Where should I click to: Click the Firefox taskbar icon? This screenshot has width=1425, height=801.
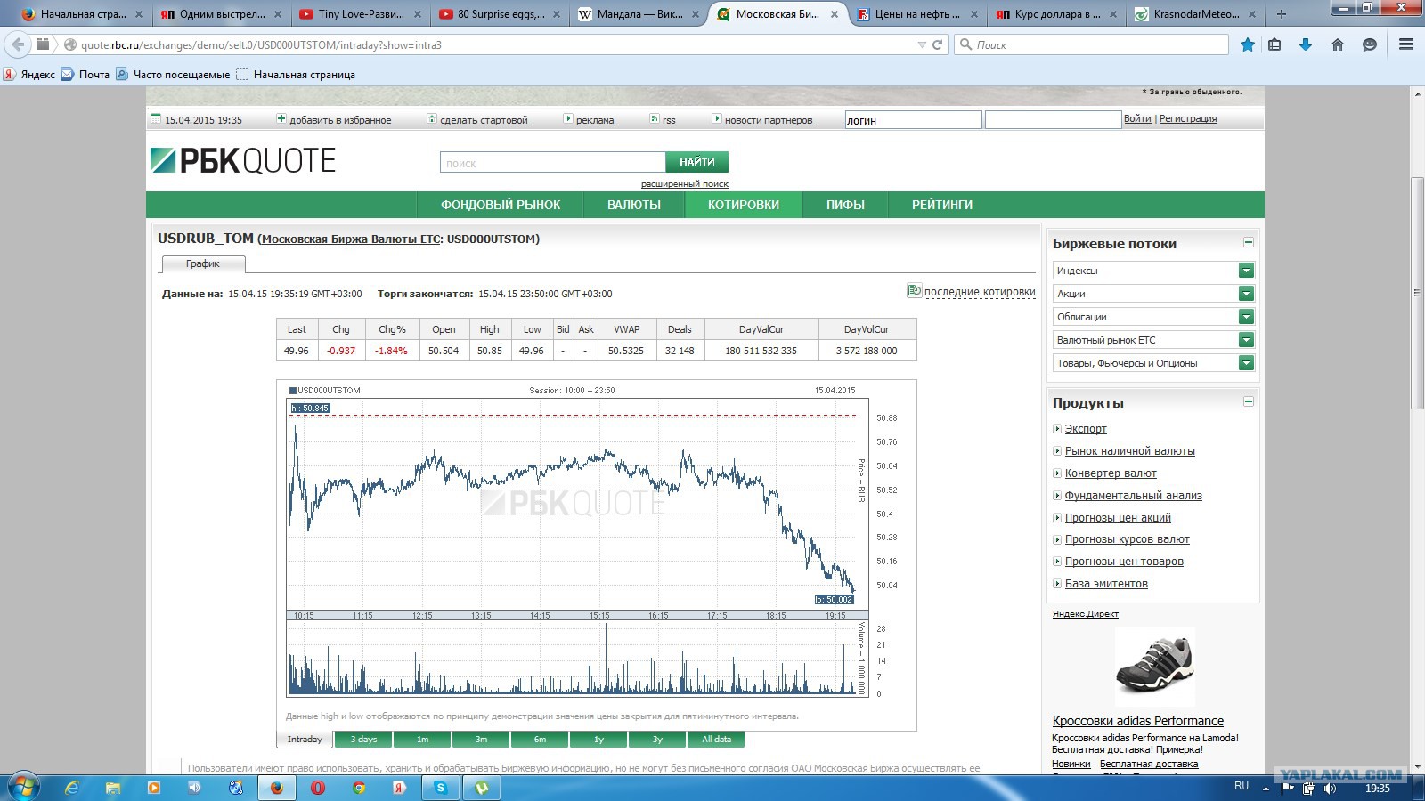pos(276,788)
